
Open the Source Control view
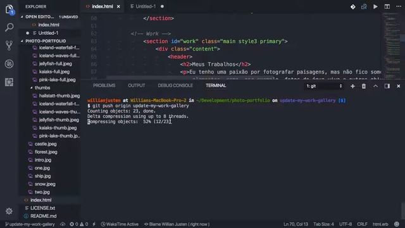pyautogui.click(x=9, y=46)
